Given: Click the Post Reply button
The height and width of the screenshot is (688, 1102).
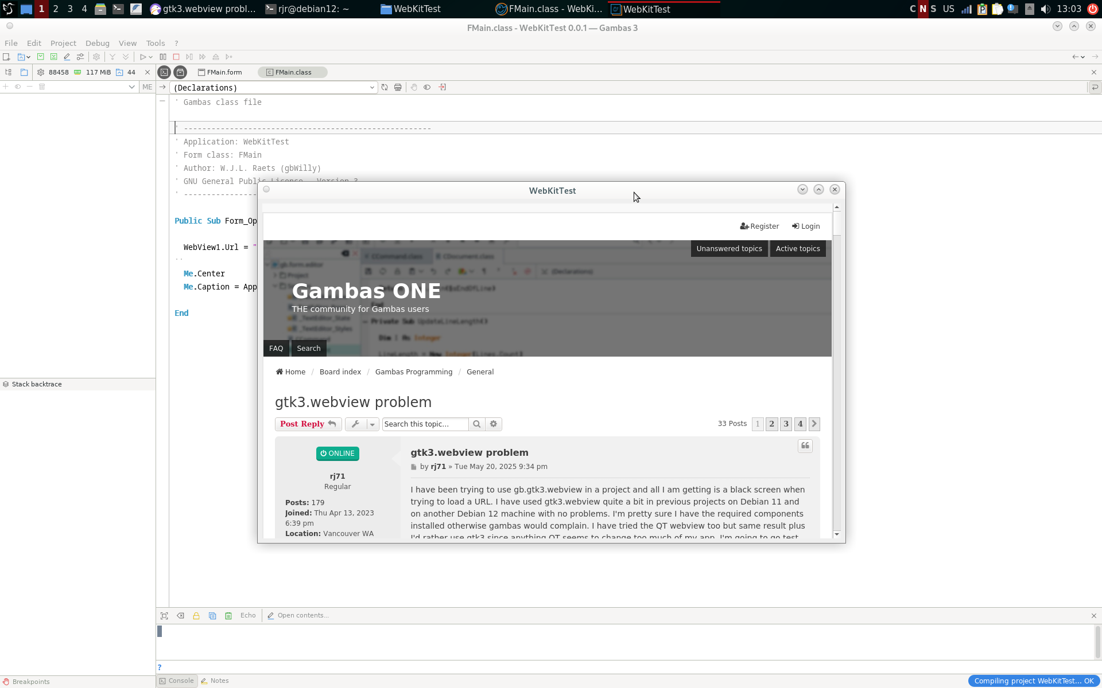Looking at the screenshot, I should [308, 424].
